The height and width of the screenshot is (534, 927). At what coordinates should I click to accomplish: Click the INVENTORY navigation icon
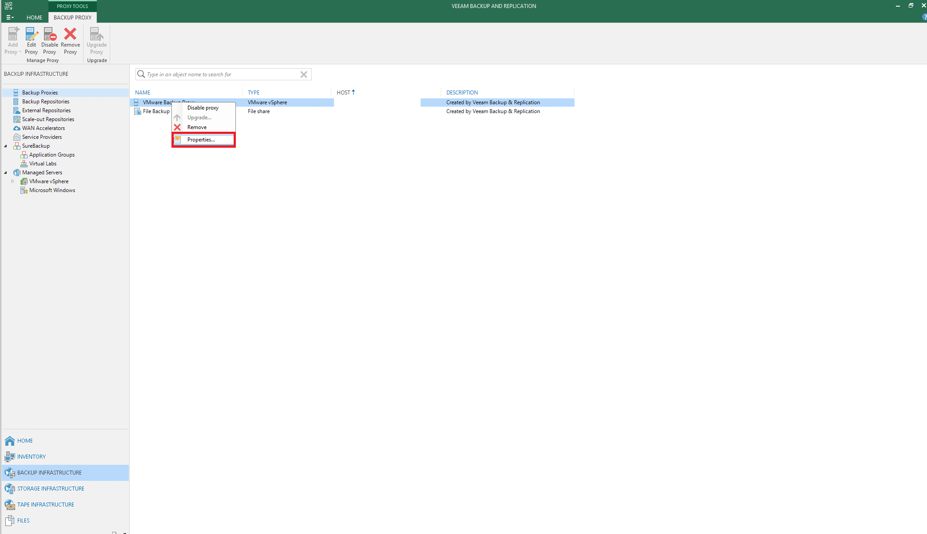click(10, 456)
